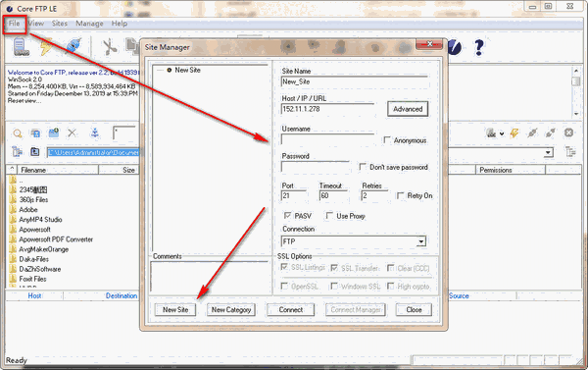Click the log pane scroll up arrow
This screenshot has height=370, width=588.
(x=575, y=71)
